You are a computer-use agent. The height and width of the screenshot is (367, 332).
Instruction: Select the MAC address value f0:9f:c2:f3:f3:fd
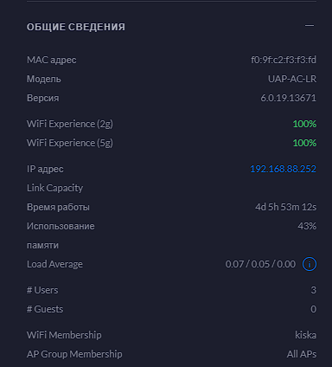pos(284,60)
